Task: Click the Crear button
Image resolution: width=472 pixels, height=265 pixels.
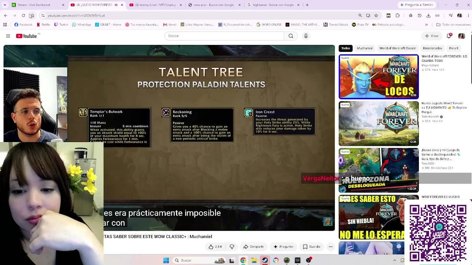Action: coord(432,36)
